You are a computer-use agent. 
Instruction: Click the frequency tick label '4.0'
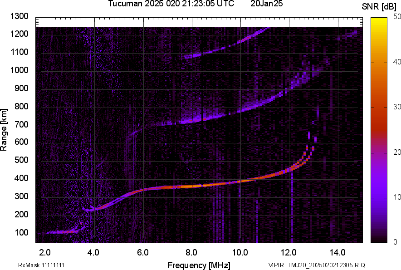[93, 253]
